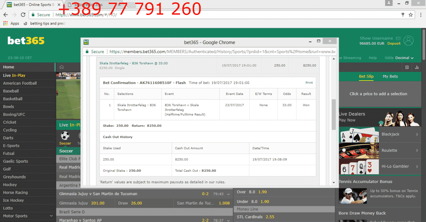Click Print on the bet confirmation

(x=309, y=83)
